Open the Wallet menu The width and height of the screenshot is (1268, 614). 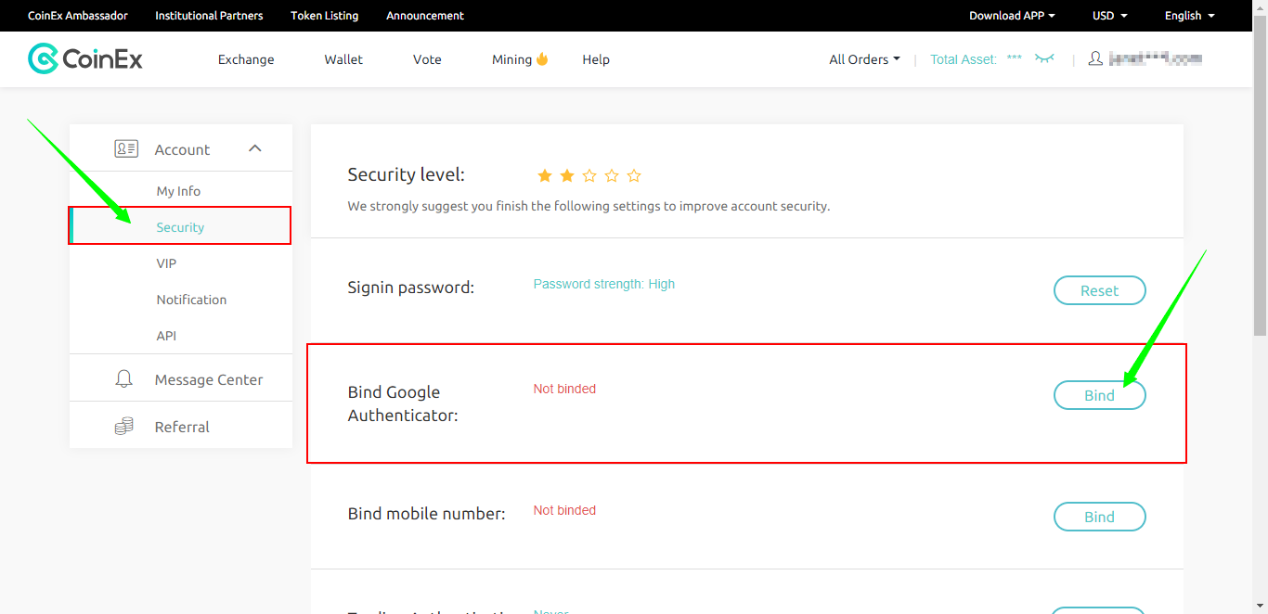343,59
